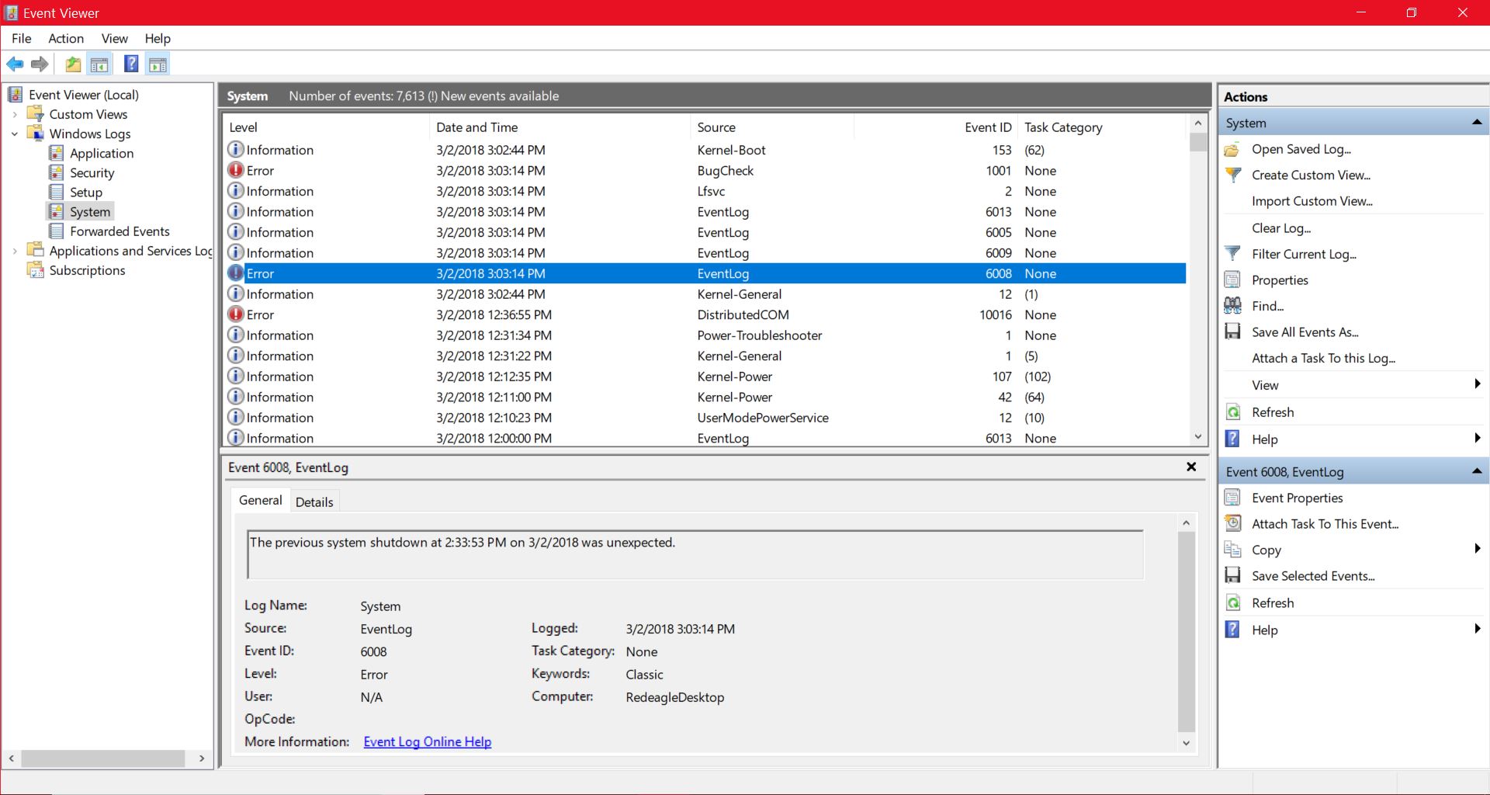
Task: Select Forwarded Events log
Action: tap(120, 231)
